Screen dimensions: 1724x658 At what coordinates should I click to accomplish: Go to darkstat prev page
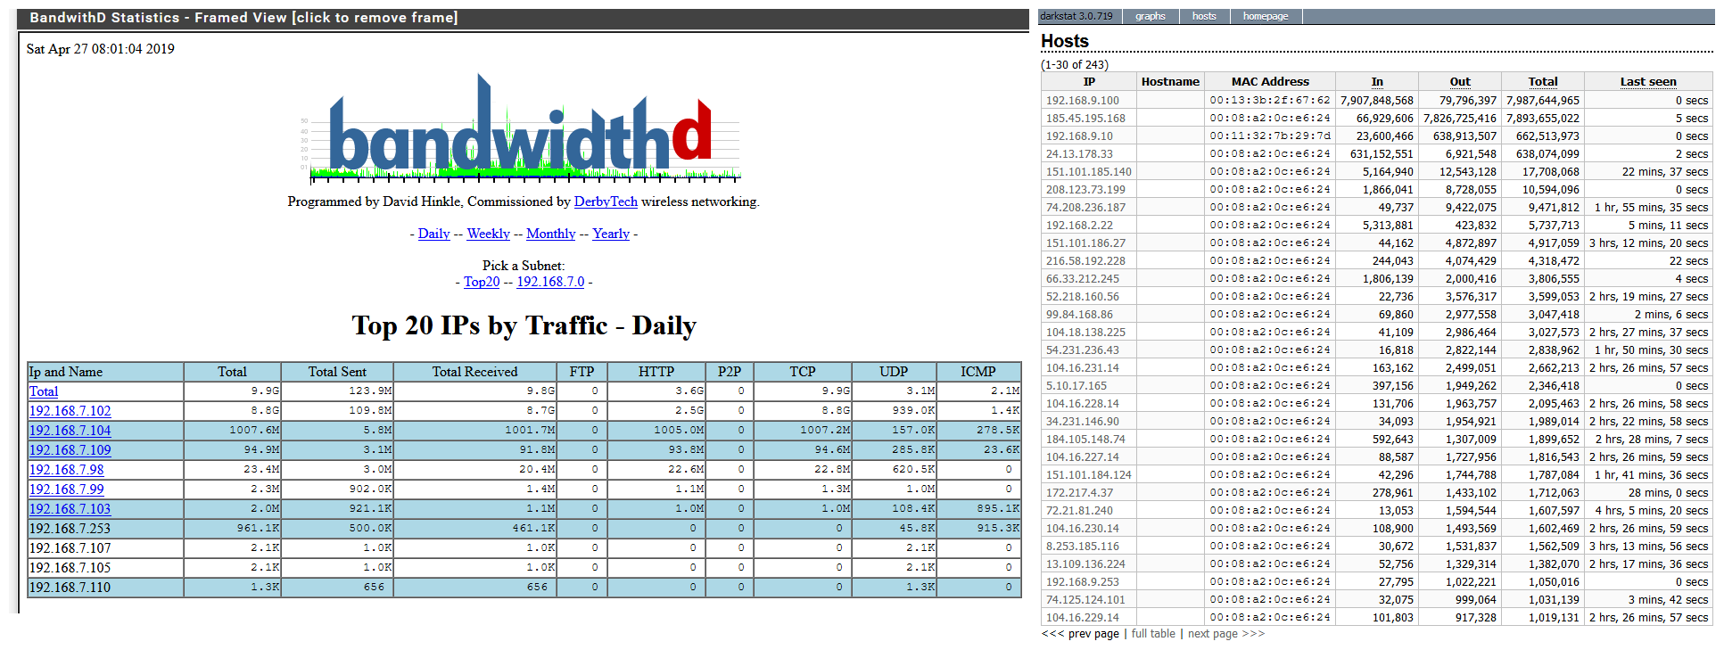coord(1080,634)
